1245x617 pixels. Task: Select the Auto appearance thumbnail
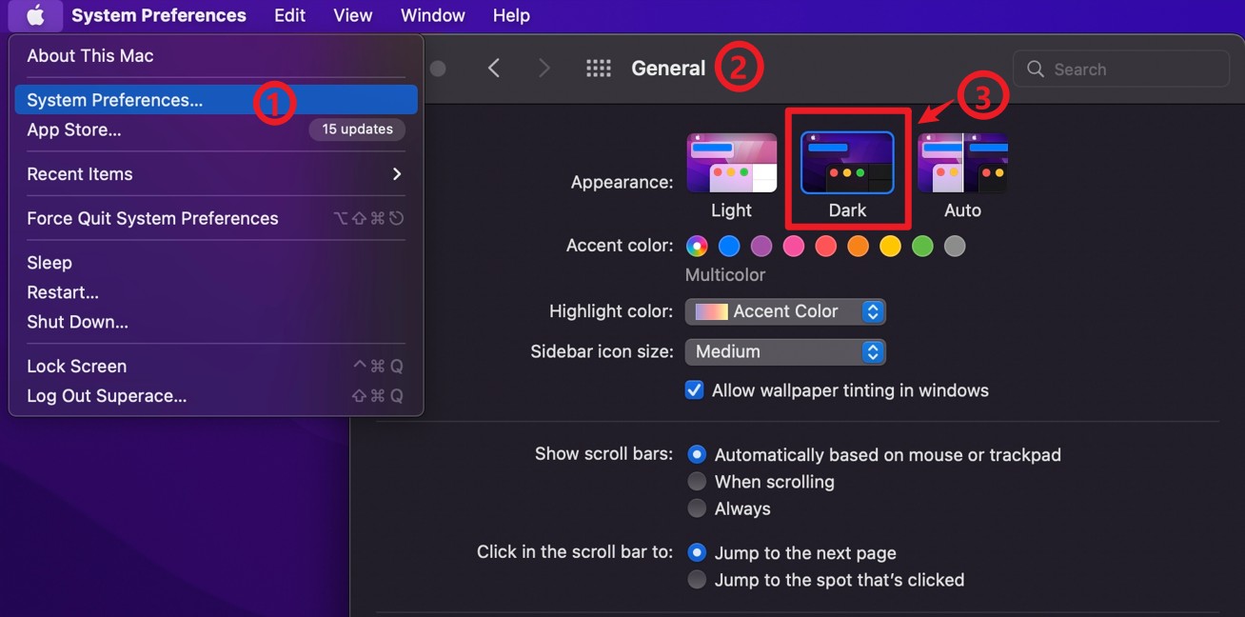click(x=963, y=162)
